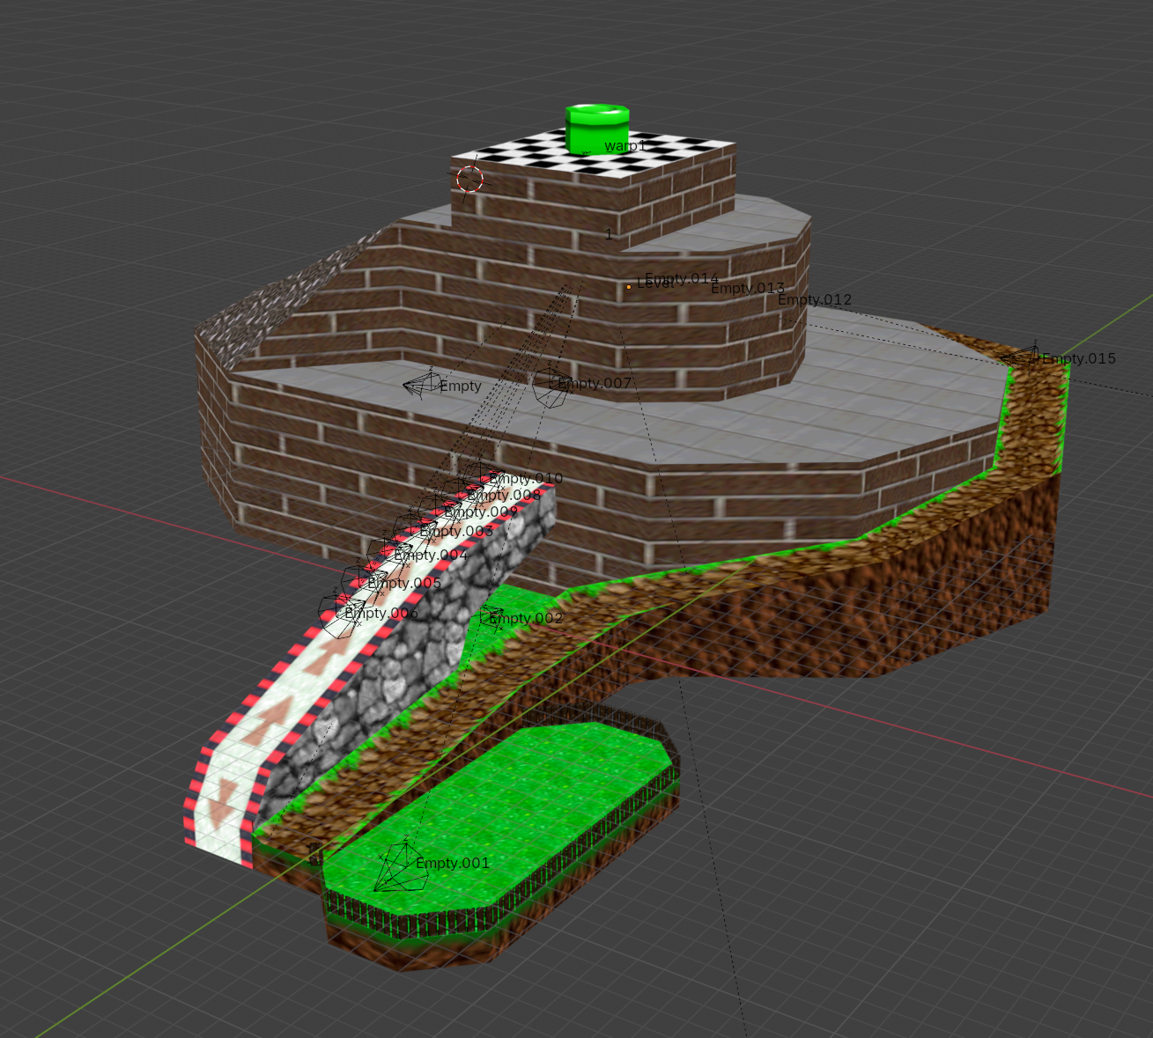Select the green warp pipe object
This screenshot has height=1038, width=1153.
[x=597, y=129]
